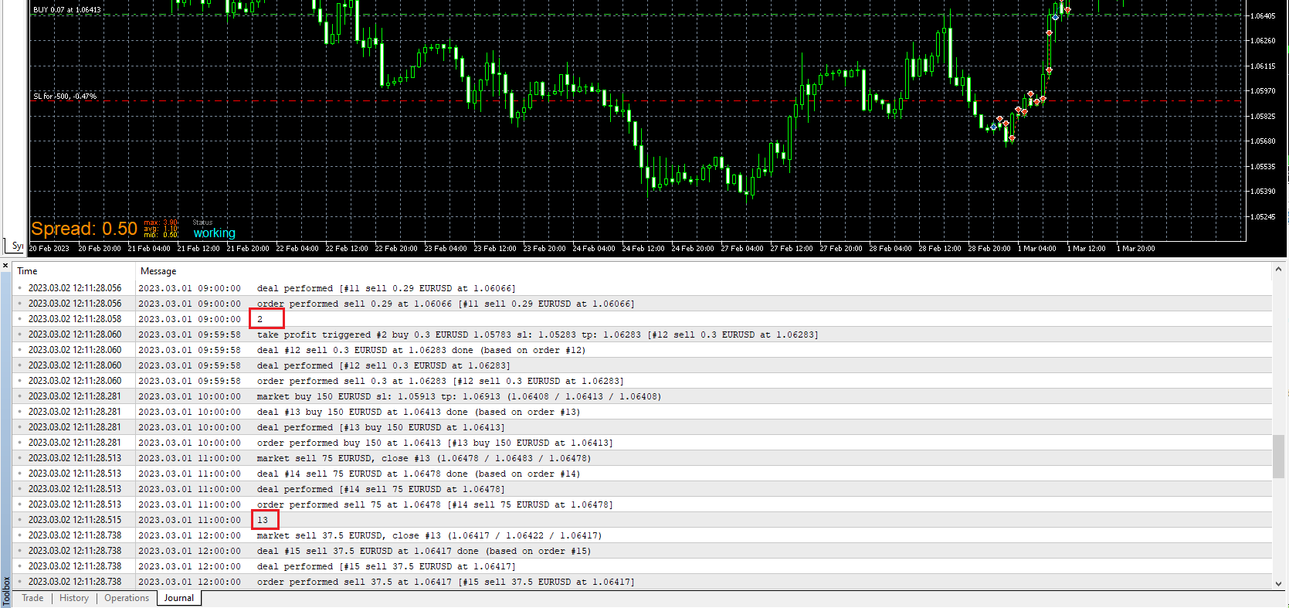Select row 'deal performed [#13 buy 150 EURUSD at 1.06413]'

coord(643,427)
